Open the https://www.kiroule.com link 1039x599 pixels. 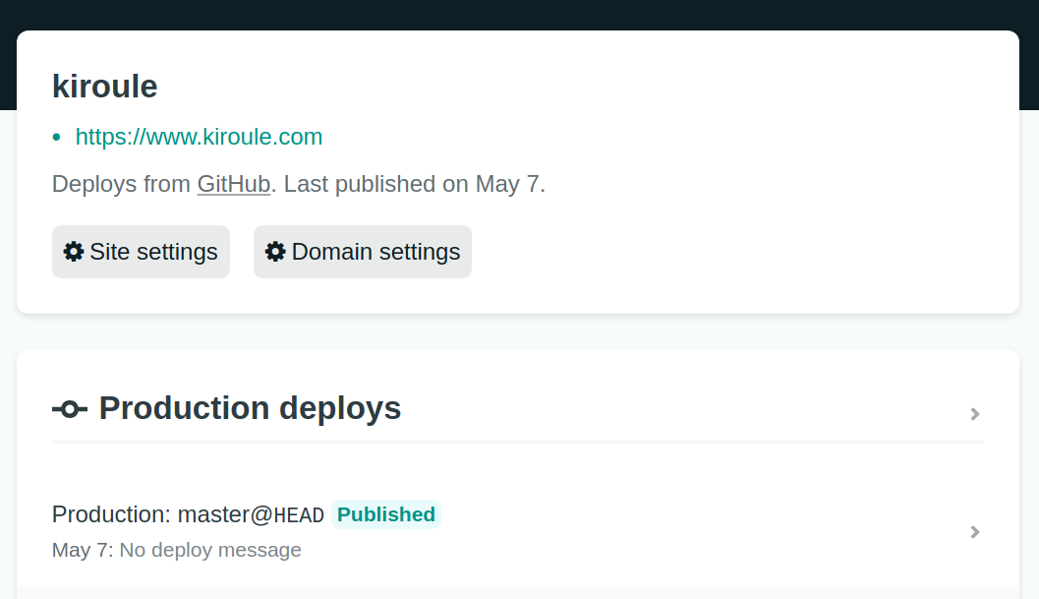[x=199, y=137]
